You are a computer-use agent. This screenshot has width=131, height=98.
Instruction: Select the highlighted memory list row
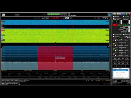point(120,70)
